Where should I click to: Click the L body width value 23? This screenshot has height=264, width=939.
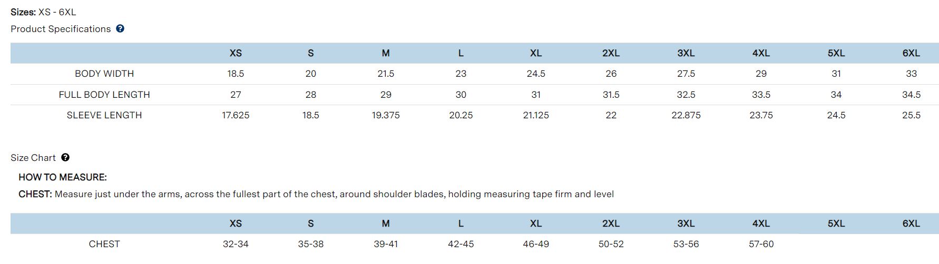point(461,74)
